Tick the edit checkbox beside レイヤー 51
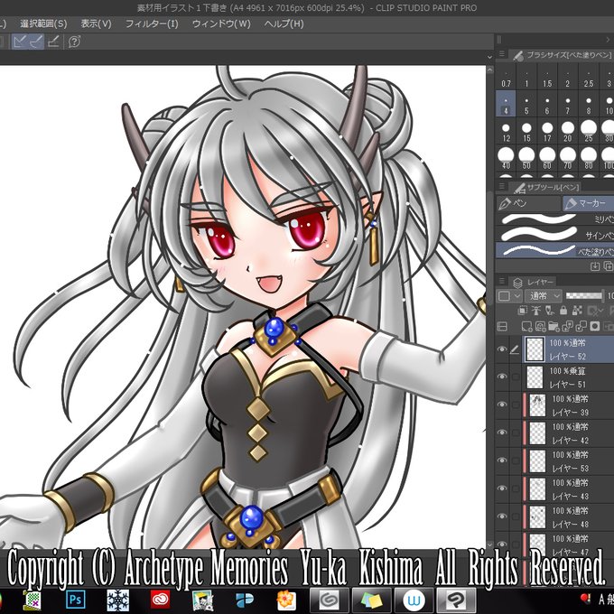The width and height of the screenshot is (614, 614). 516,377
